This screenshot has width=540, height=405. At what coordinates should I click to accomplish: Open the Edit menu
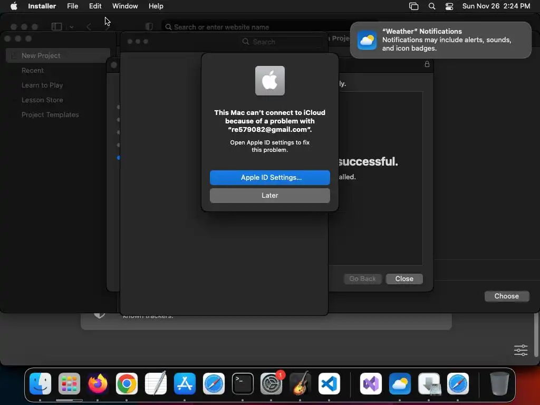click(x=95, y=6)
